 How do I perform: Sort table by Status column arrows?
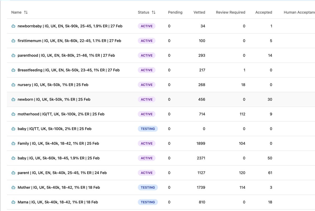tap(154, 12)
